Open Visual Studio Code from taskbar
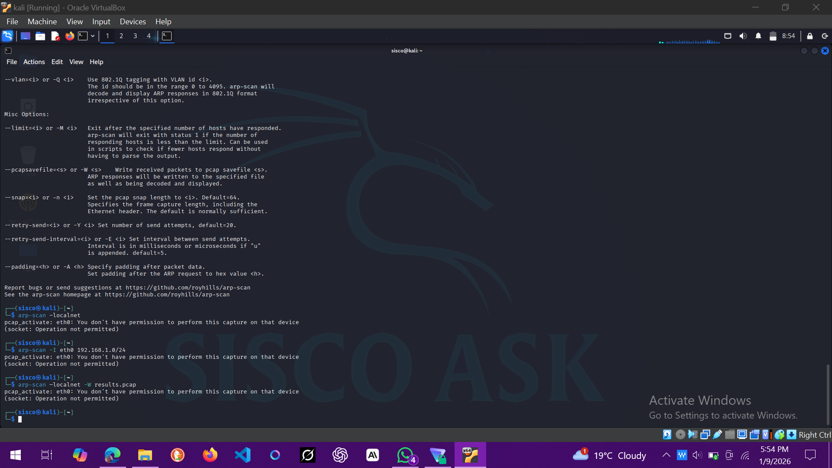Image resolution: width=832 pixels, height=468 pixels. [243, 455]
